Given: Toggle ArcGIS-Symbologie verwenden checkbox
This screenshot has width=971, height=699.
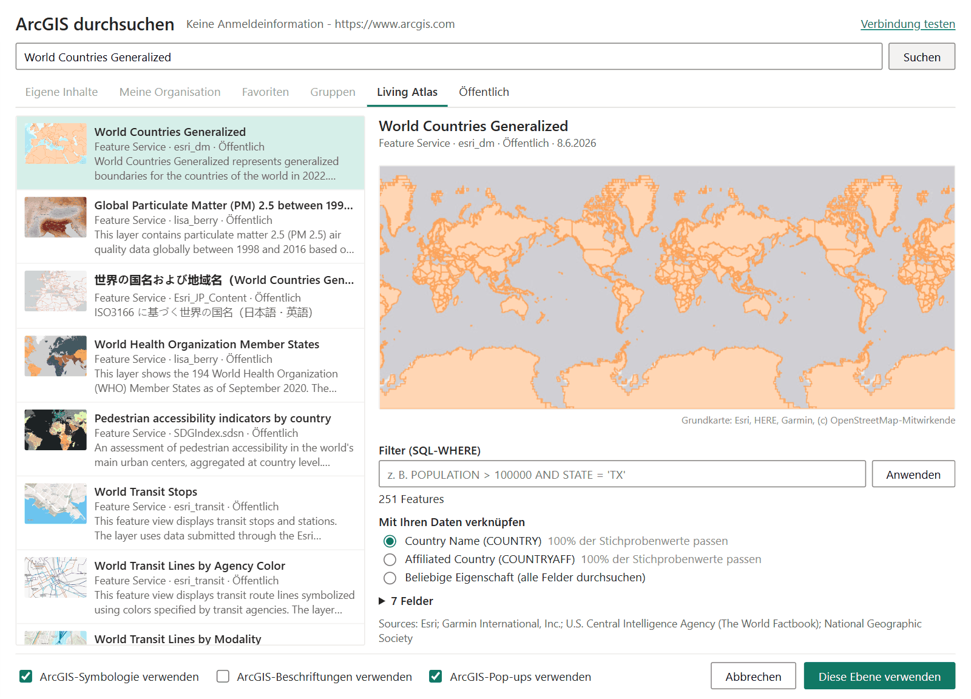Looking at the screenshot, I should (x=25, y=676).
